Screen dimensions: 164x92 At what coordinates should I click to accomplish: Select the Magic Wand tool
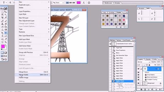coord(6,15)
